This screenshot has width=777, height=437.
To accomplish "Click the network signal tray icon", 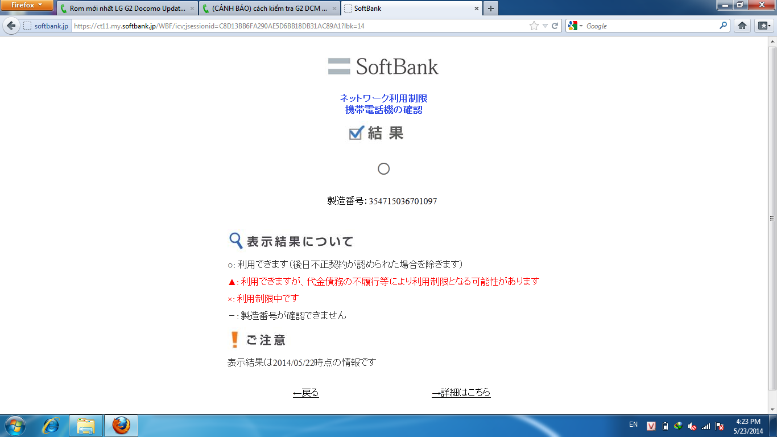I will (706, 426).
